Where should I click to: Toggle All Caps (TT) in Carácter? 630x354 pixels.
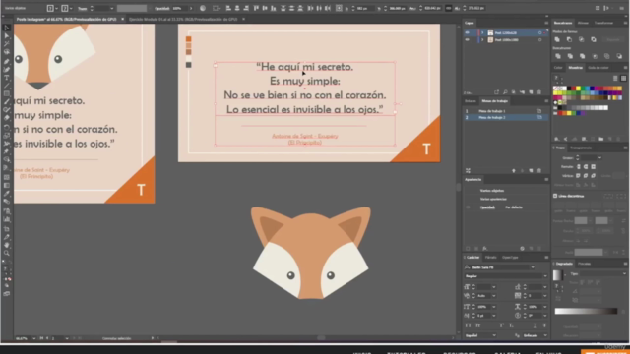pyautogui.click(x=468, y=325)
